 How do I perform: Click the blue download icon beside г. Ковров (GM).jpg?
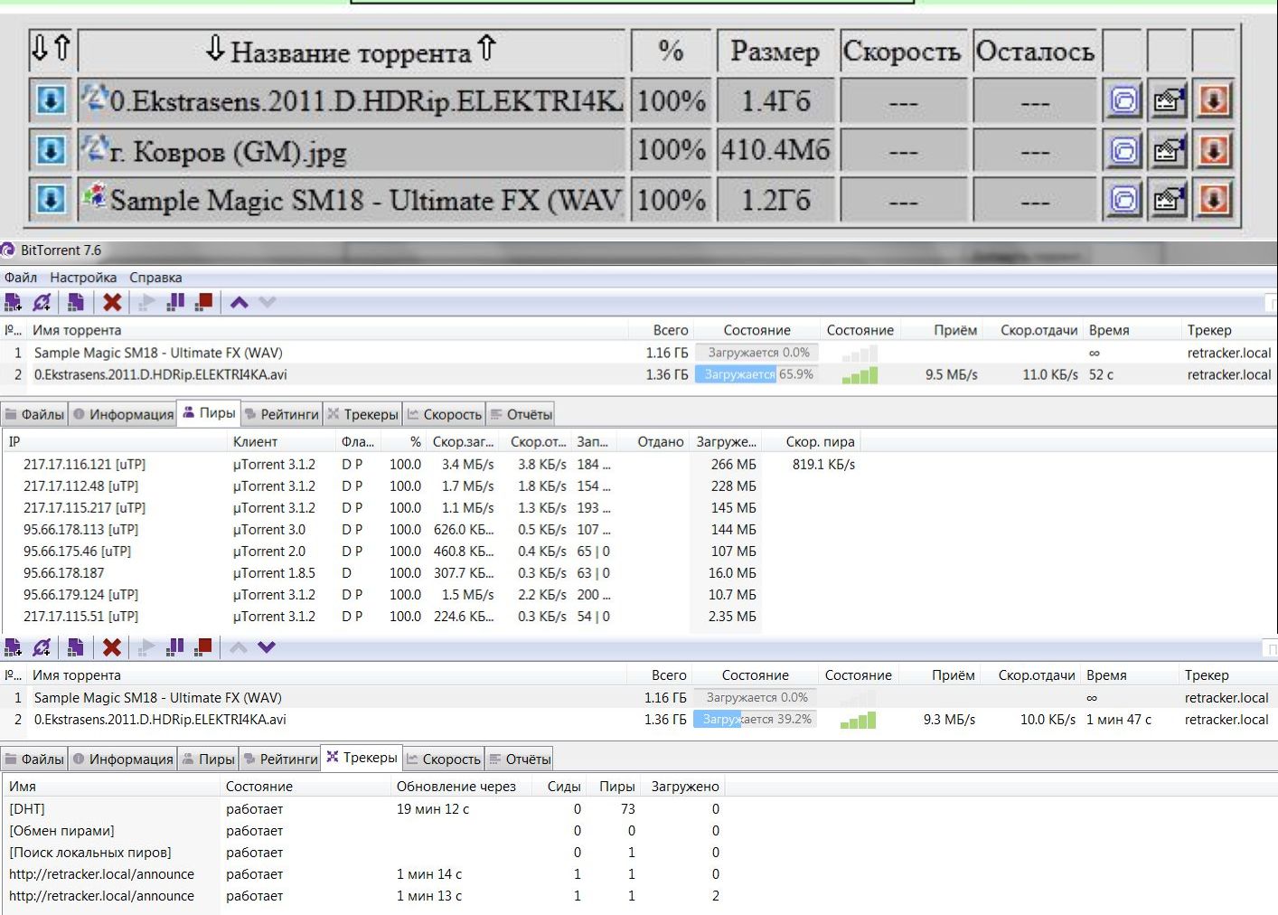51,150
